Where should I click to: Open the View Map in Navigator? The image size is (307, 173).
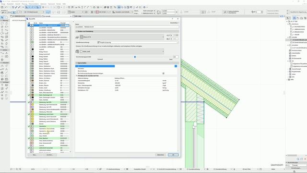point(298,18)
